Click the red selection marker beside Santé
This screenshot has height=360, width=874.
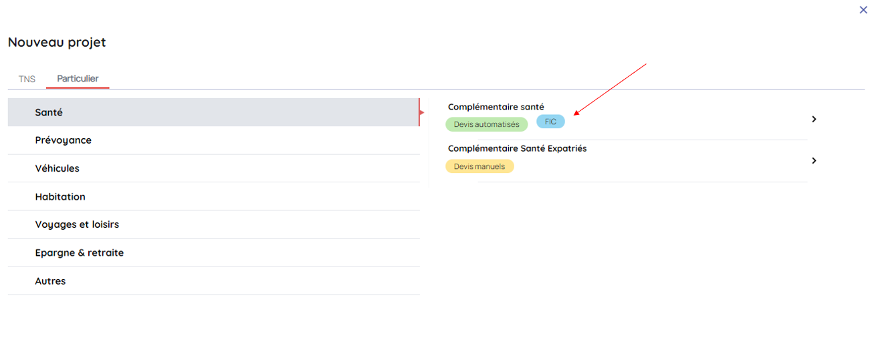click(421, 112)
